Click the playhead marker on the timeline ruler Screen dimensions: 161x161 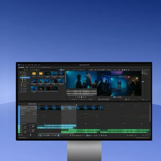point(76,105)
